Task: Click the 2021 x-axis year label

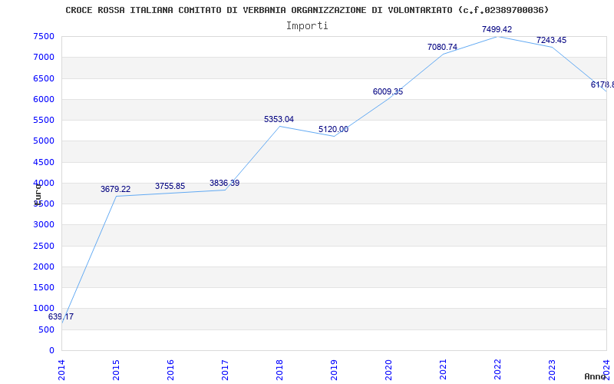Action: [x=442, y=370]
